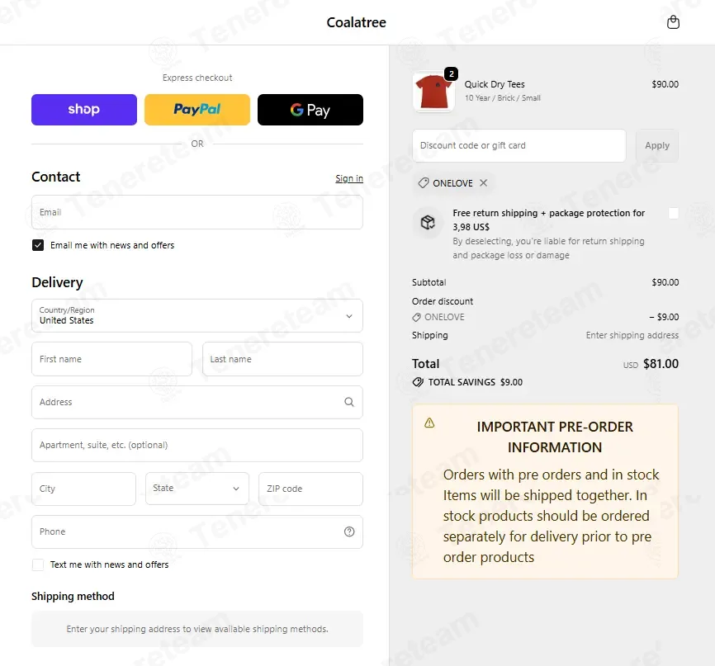Check out with the Shop button
The image size is (715, 666).
tap(84, 110)
